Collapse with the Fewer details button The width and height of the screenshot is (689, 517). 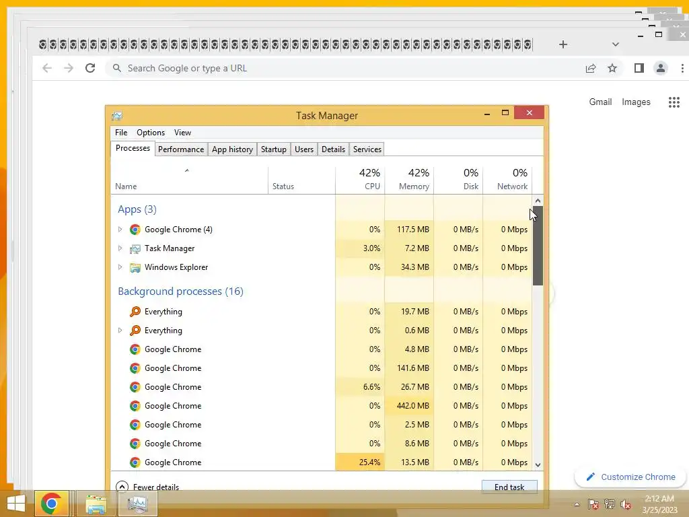point(147,487)
